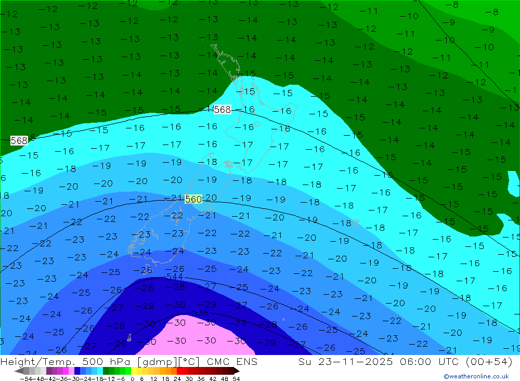Click the [gdmp] unit label in title
Image resolution: width=520 pixels, height=381 pixels.
tap(158, 362)
